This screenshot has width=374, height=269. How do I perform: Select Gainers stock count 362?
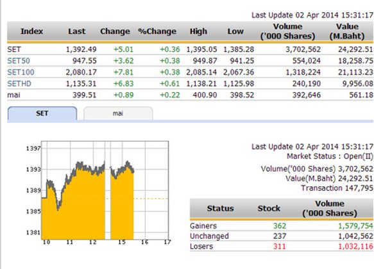(280, 225)
